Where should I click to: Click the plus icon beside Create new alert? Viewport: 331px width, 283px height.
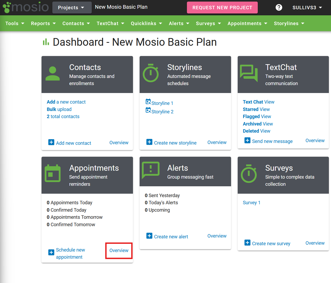(149, 236)
